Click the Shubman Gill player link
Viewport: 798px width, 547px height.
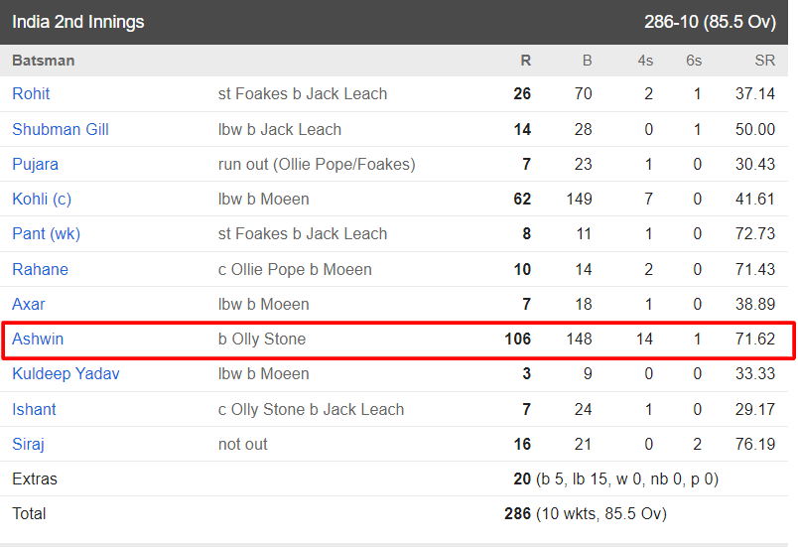[x=61, y=129]
